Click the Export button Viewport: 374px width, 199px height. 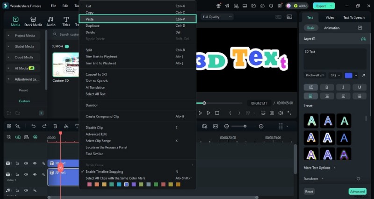pos(324,6)
